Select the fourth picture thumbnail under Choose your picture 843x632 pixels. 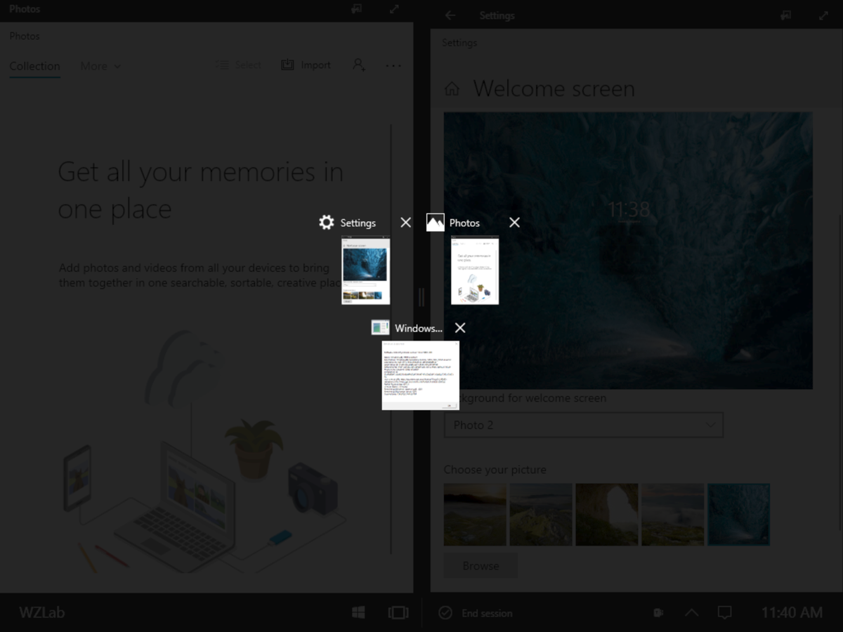pyautogui.click(x=673, y=514)
